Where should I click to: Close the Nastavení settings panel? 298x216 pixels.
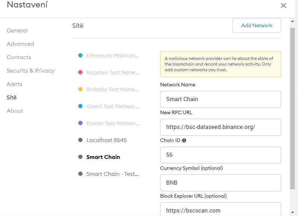tap(283, 5)
